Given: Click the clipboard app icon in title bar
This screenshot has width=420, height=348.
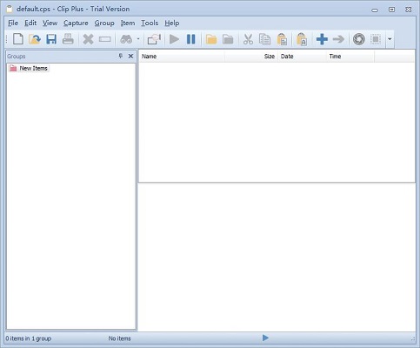Looking at the screenshot, I should point(10,9).
